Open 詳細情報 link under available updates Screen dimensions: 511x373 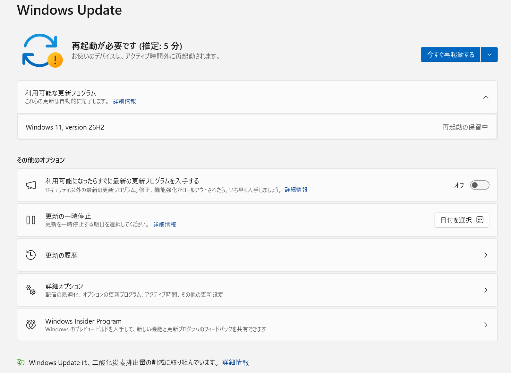point(124,101)
